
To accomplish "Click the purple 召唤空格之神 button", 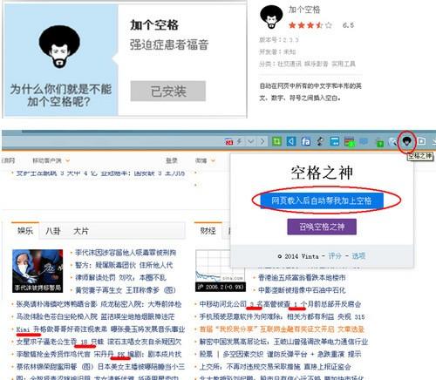I will (322, 227).
